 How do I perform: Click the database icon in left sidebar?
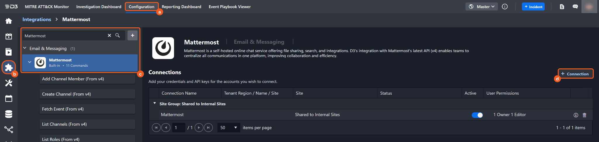tap(9, 114)
